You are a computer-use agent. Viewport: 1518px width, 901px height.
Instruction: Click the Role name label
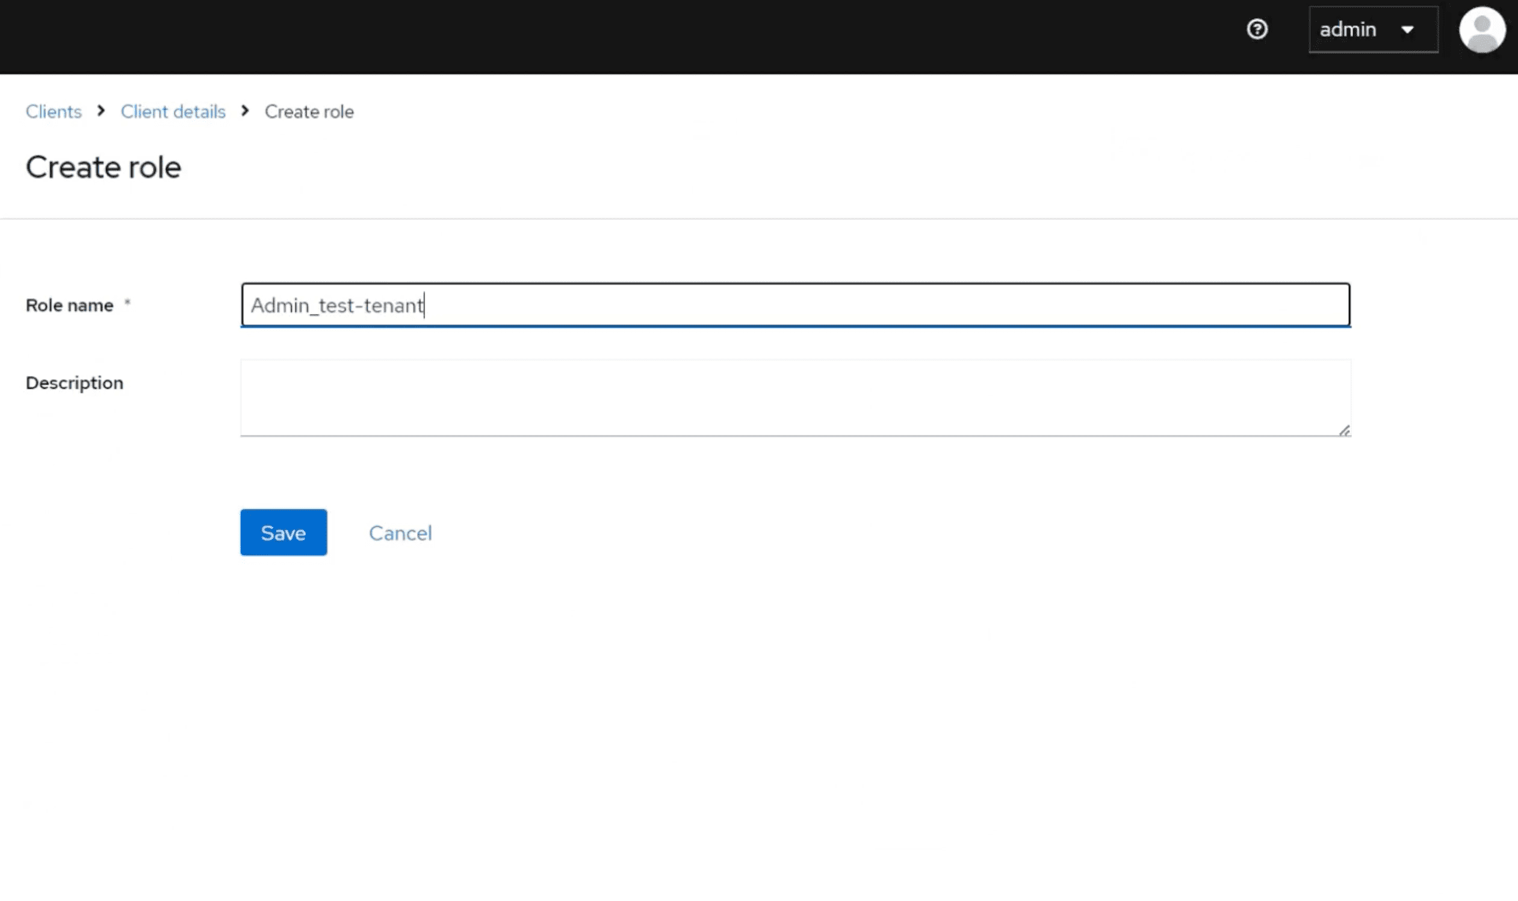(69, 306)
